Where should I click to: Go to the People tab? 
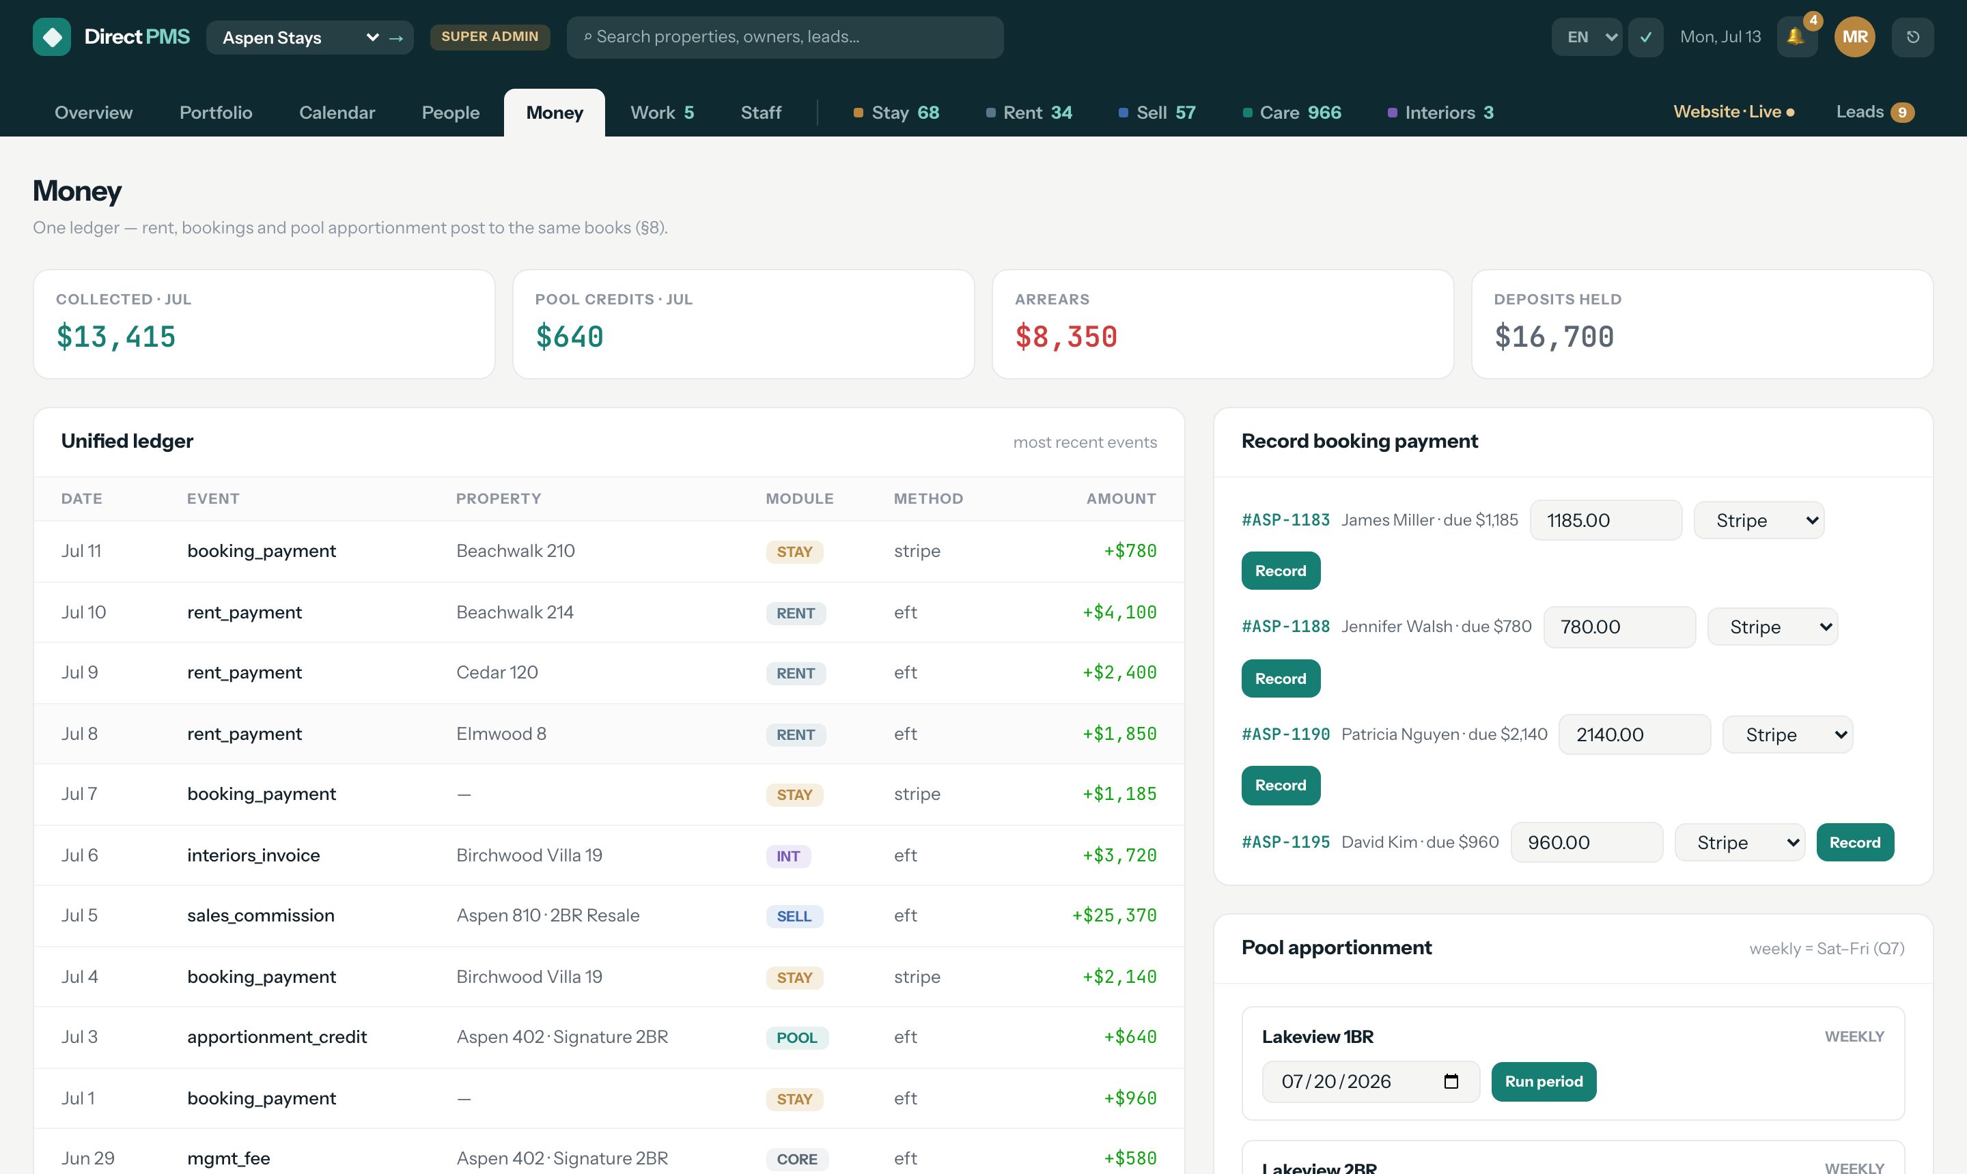(x=450, y=113)
